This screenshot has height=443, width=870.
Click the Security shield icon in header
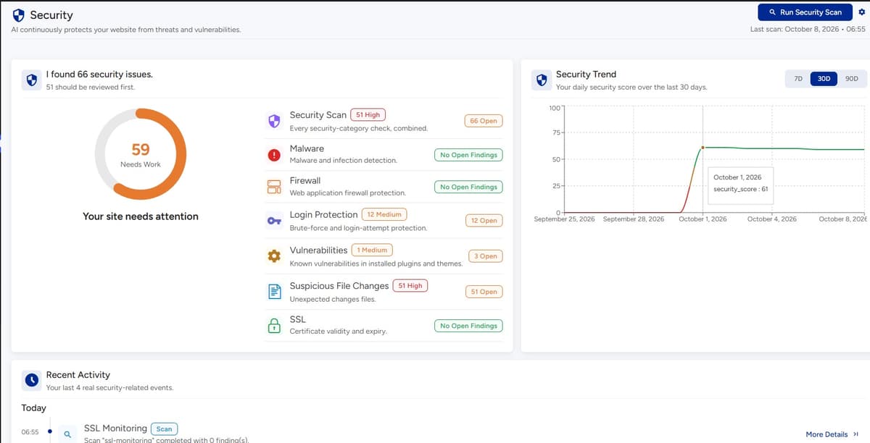19,14
